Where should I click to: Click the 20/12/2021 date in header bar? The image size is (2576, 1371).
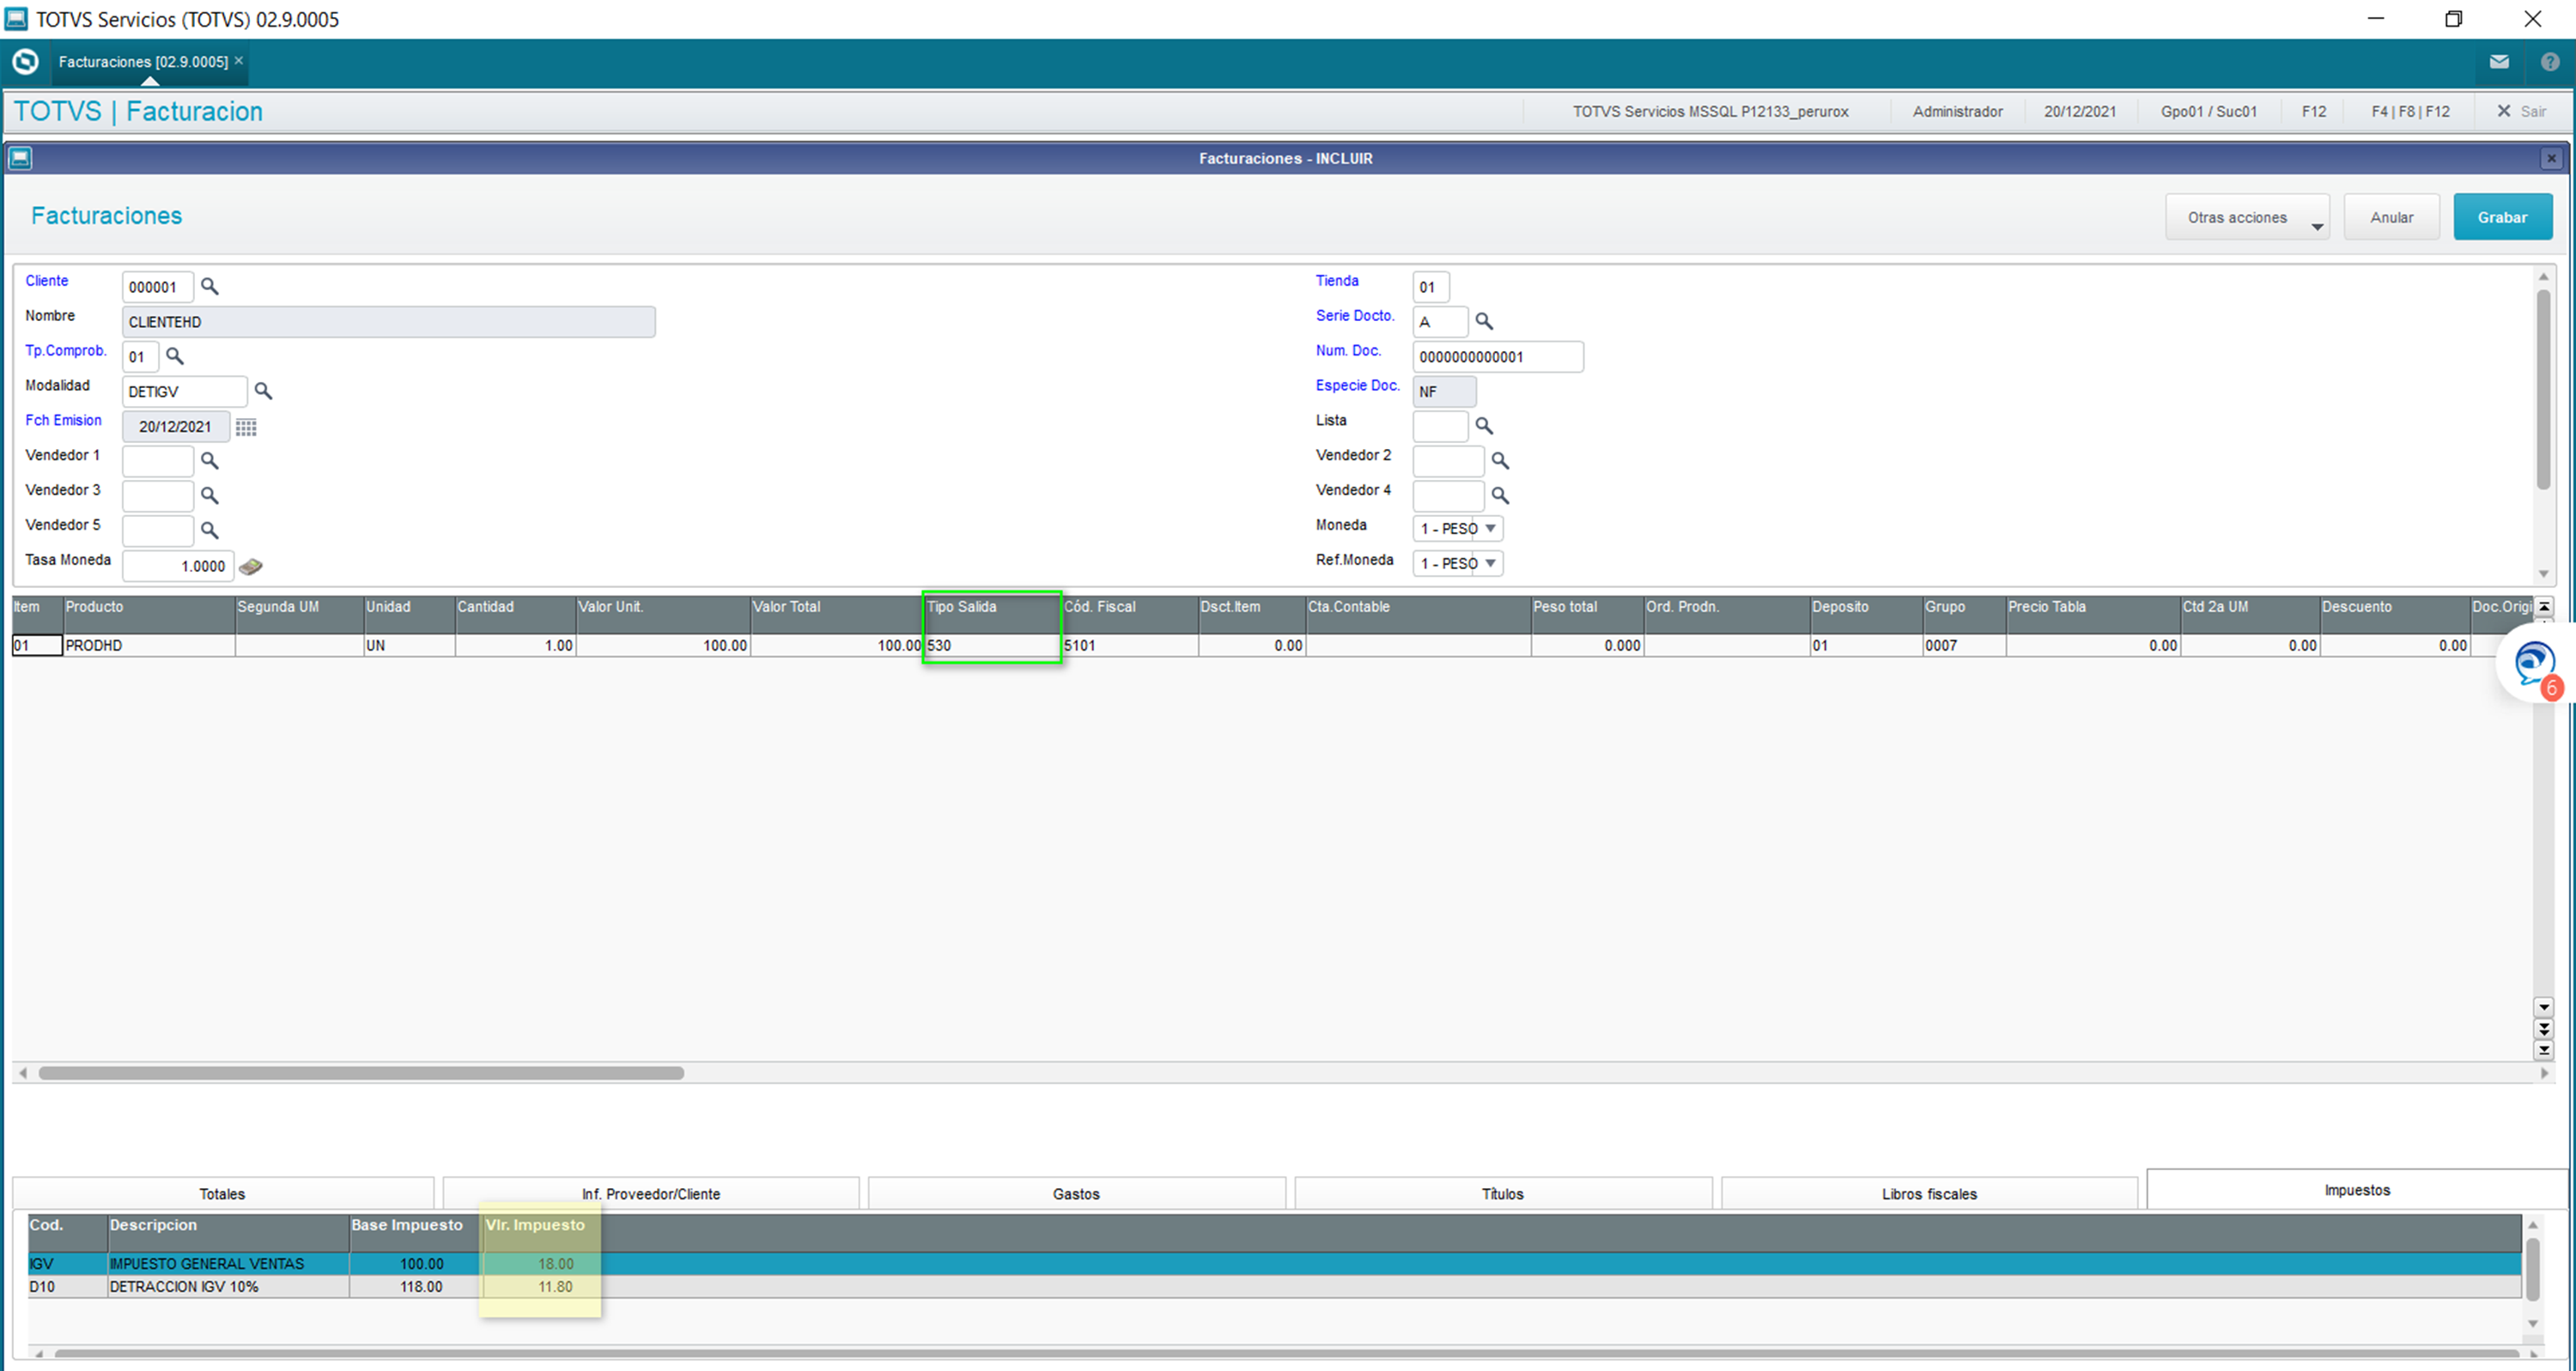(x=2079, y=111)
